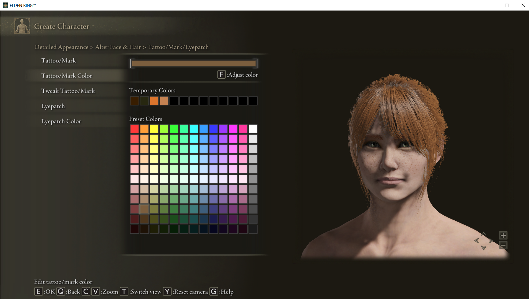This screenshot has height=299, width=529.
Task: Click the Create Character portrait icon
Action: (x=22, y=26)
